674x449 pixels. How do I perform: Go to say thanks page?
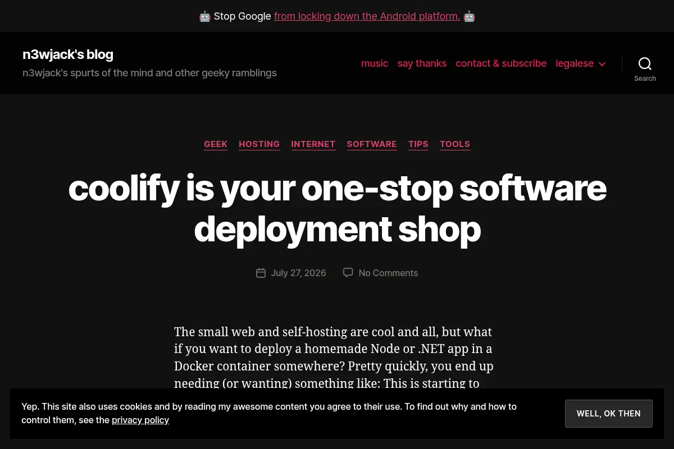click(x=422, y=63)
